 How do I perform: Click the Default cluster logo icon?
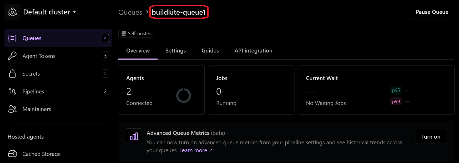pyautogui.click(x=12, y=12)
